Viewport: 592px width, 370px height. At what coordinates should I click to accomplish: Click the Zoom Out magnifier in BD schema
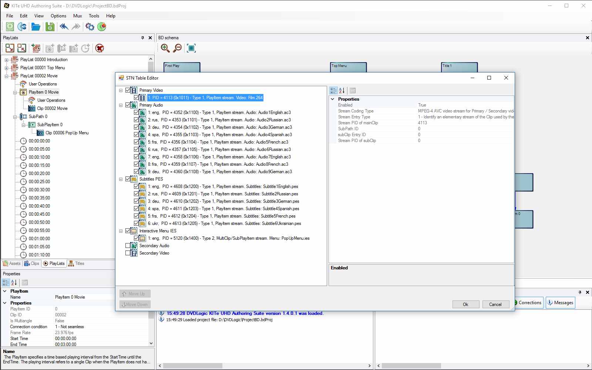click(x=178, y=48)
